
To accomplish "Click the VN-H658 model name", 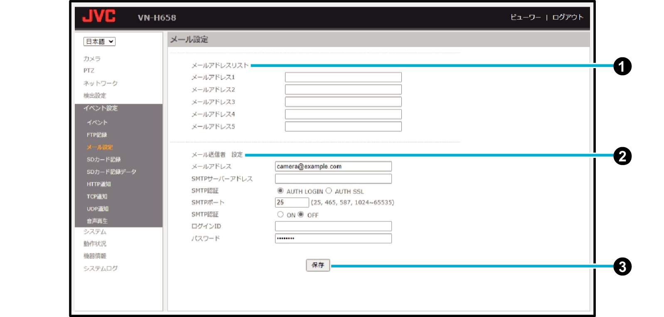I will point(157,18).
